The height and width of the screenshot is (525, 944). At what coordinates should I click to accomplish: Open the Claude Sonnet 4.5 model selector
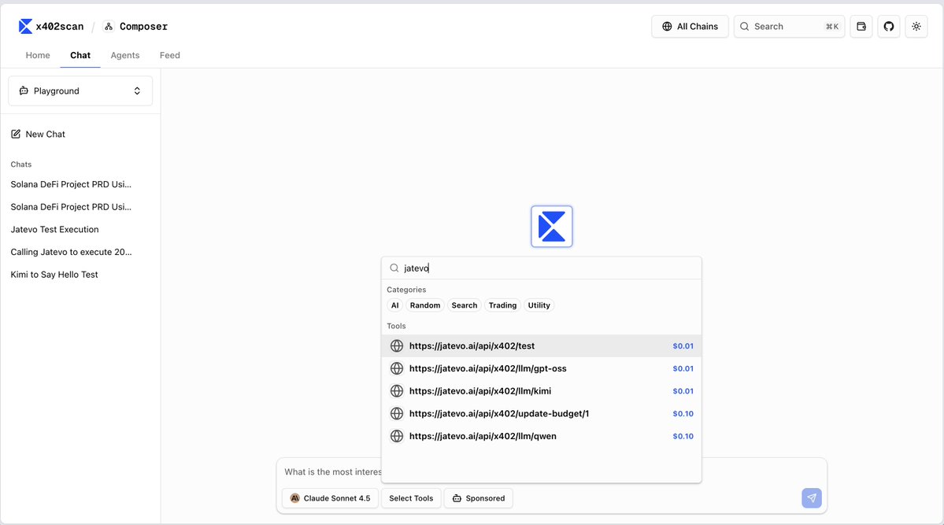(330, 498)
